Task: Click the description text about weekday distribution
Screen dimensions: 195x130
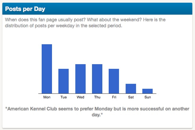Action: [x=85, y=23]
